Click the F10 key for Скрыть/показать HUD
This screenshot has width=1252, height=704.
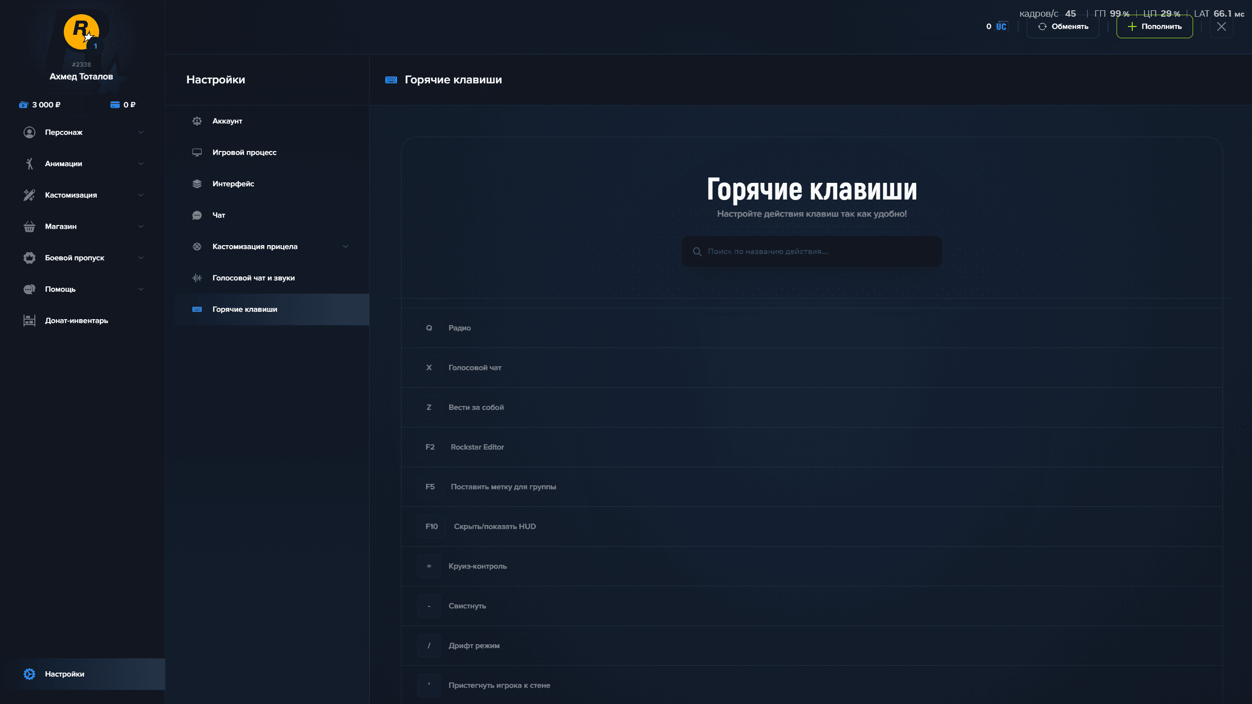pyautogui.click(x=431, y=527)
